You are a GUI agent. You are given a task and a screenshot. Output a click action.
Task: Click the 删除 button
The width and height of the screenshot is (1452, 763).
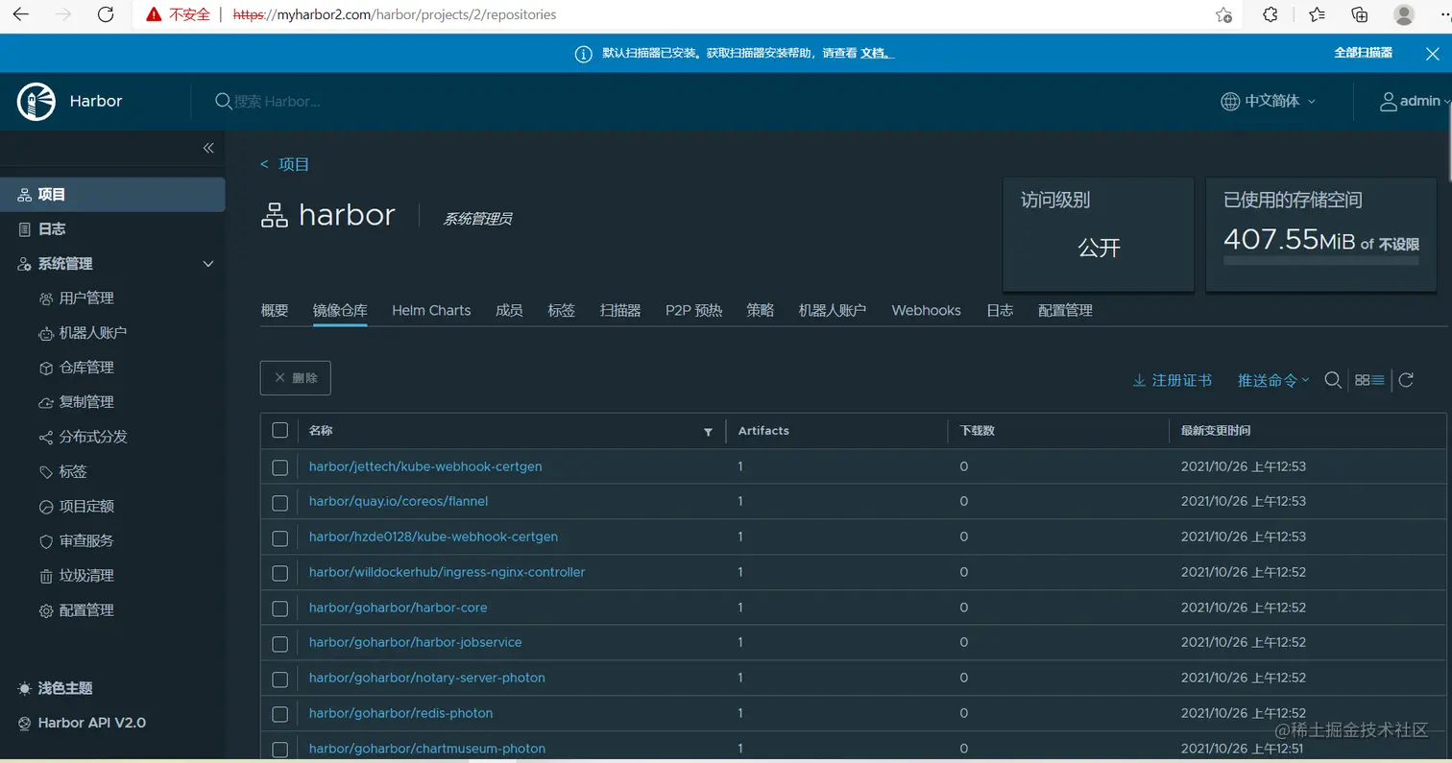296,378
